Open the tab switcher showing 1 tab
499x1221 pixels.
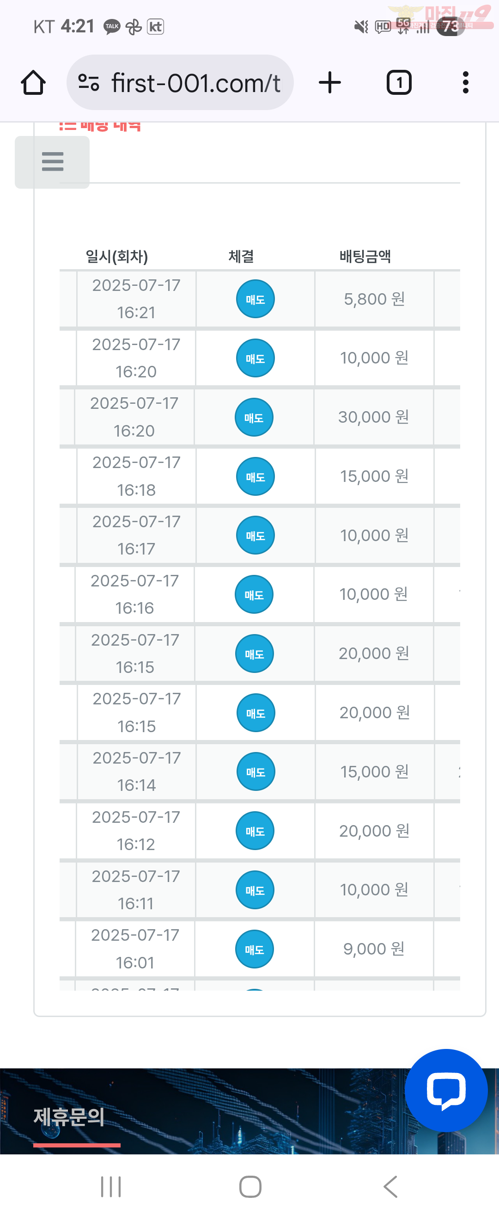(x=399, y=82)
